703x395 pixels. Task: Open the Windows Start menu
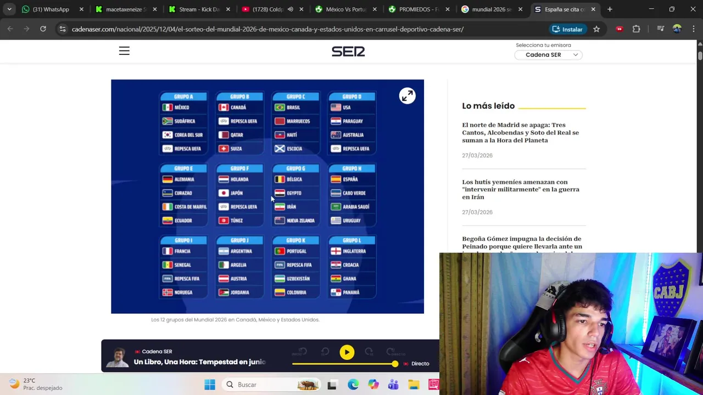210,385
